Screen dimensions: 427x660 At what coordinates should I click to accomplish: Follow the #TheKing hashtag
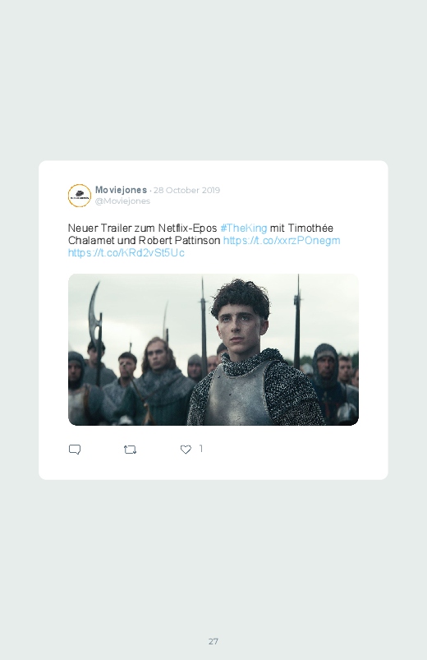tap(244, 228)
